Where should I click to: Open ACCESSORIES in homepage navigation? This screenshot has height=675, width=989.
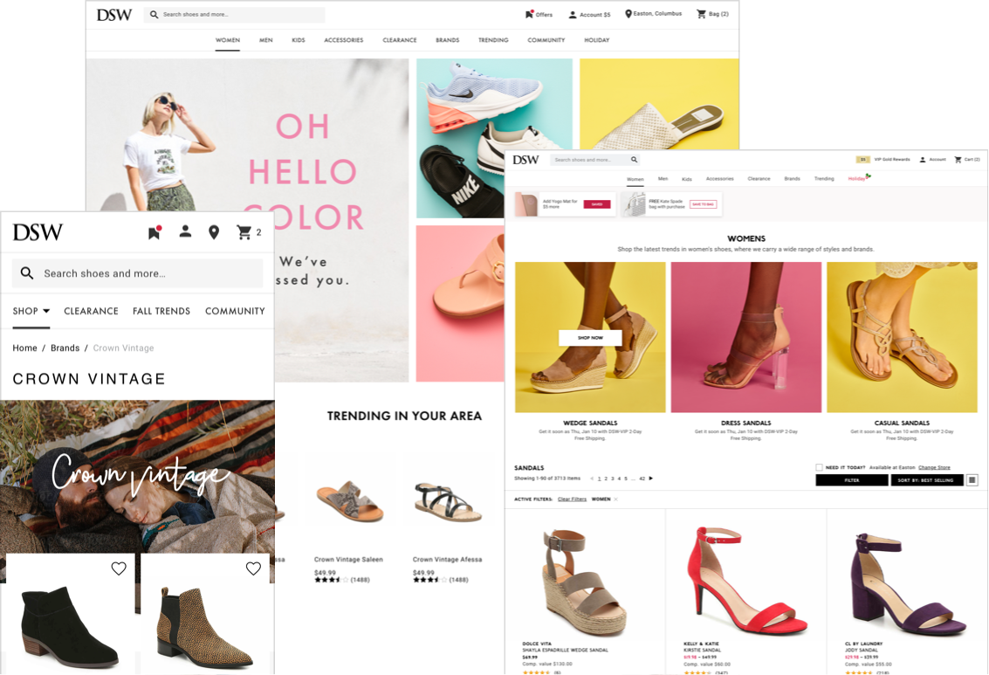click(344, 40)
